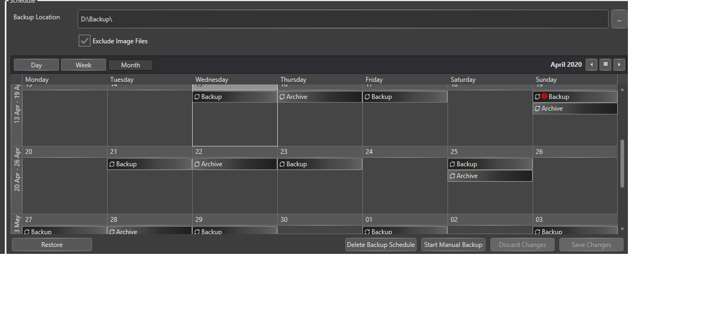Click the Saturday column header
Viewport: 728px width, 333px height.
pos(490,80)
